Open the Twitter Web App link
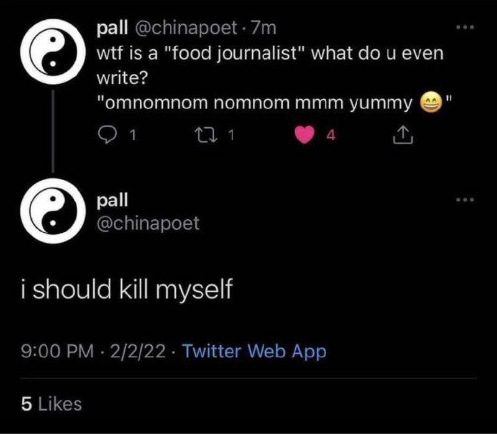 click(x=255, y=351)
